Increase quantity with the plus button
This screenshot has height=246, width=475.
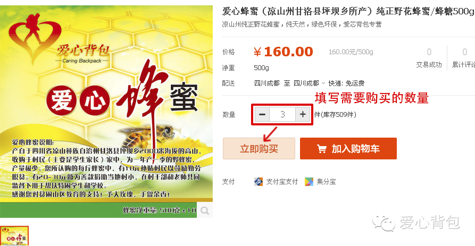pyautogui.click(x=303, y=114)
